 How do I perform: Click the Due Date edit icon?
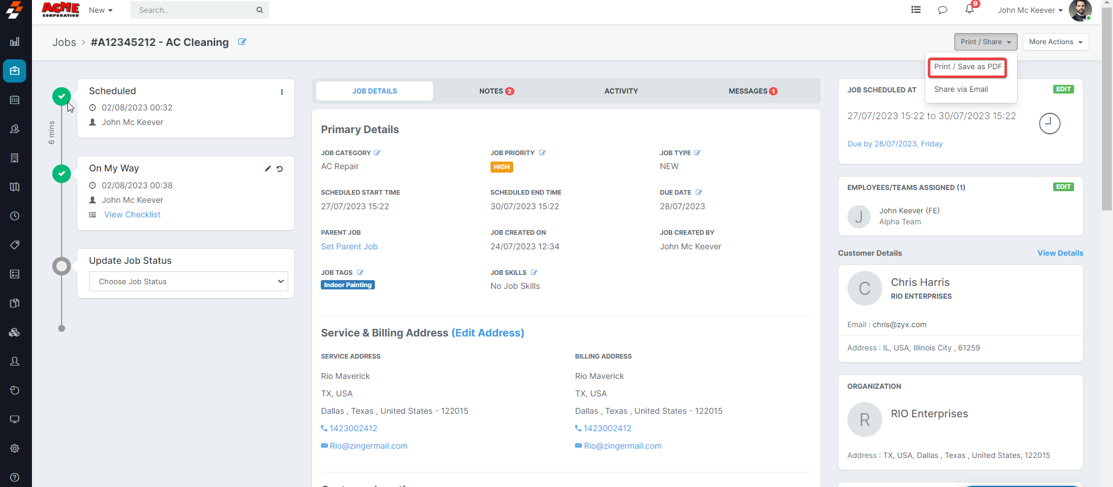pyautogui.click(x=699, y=192)
